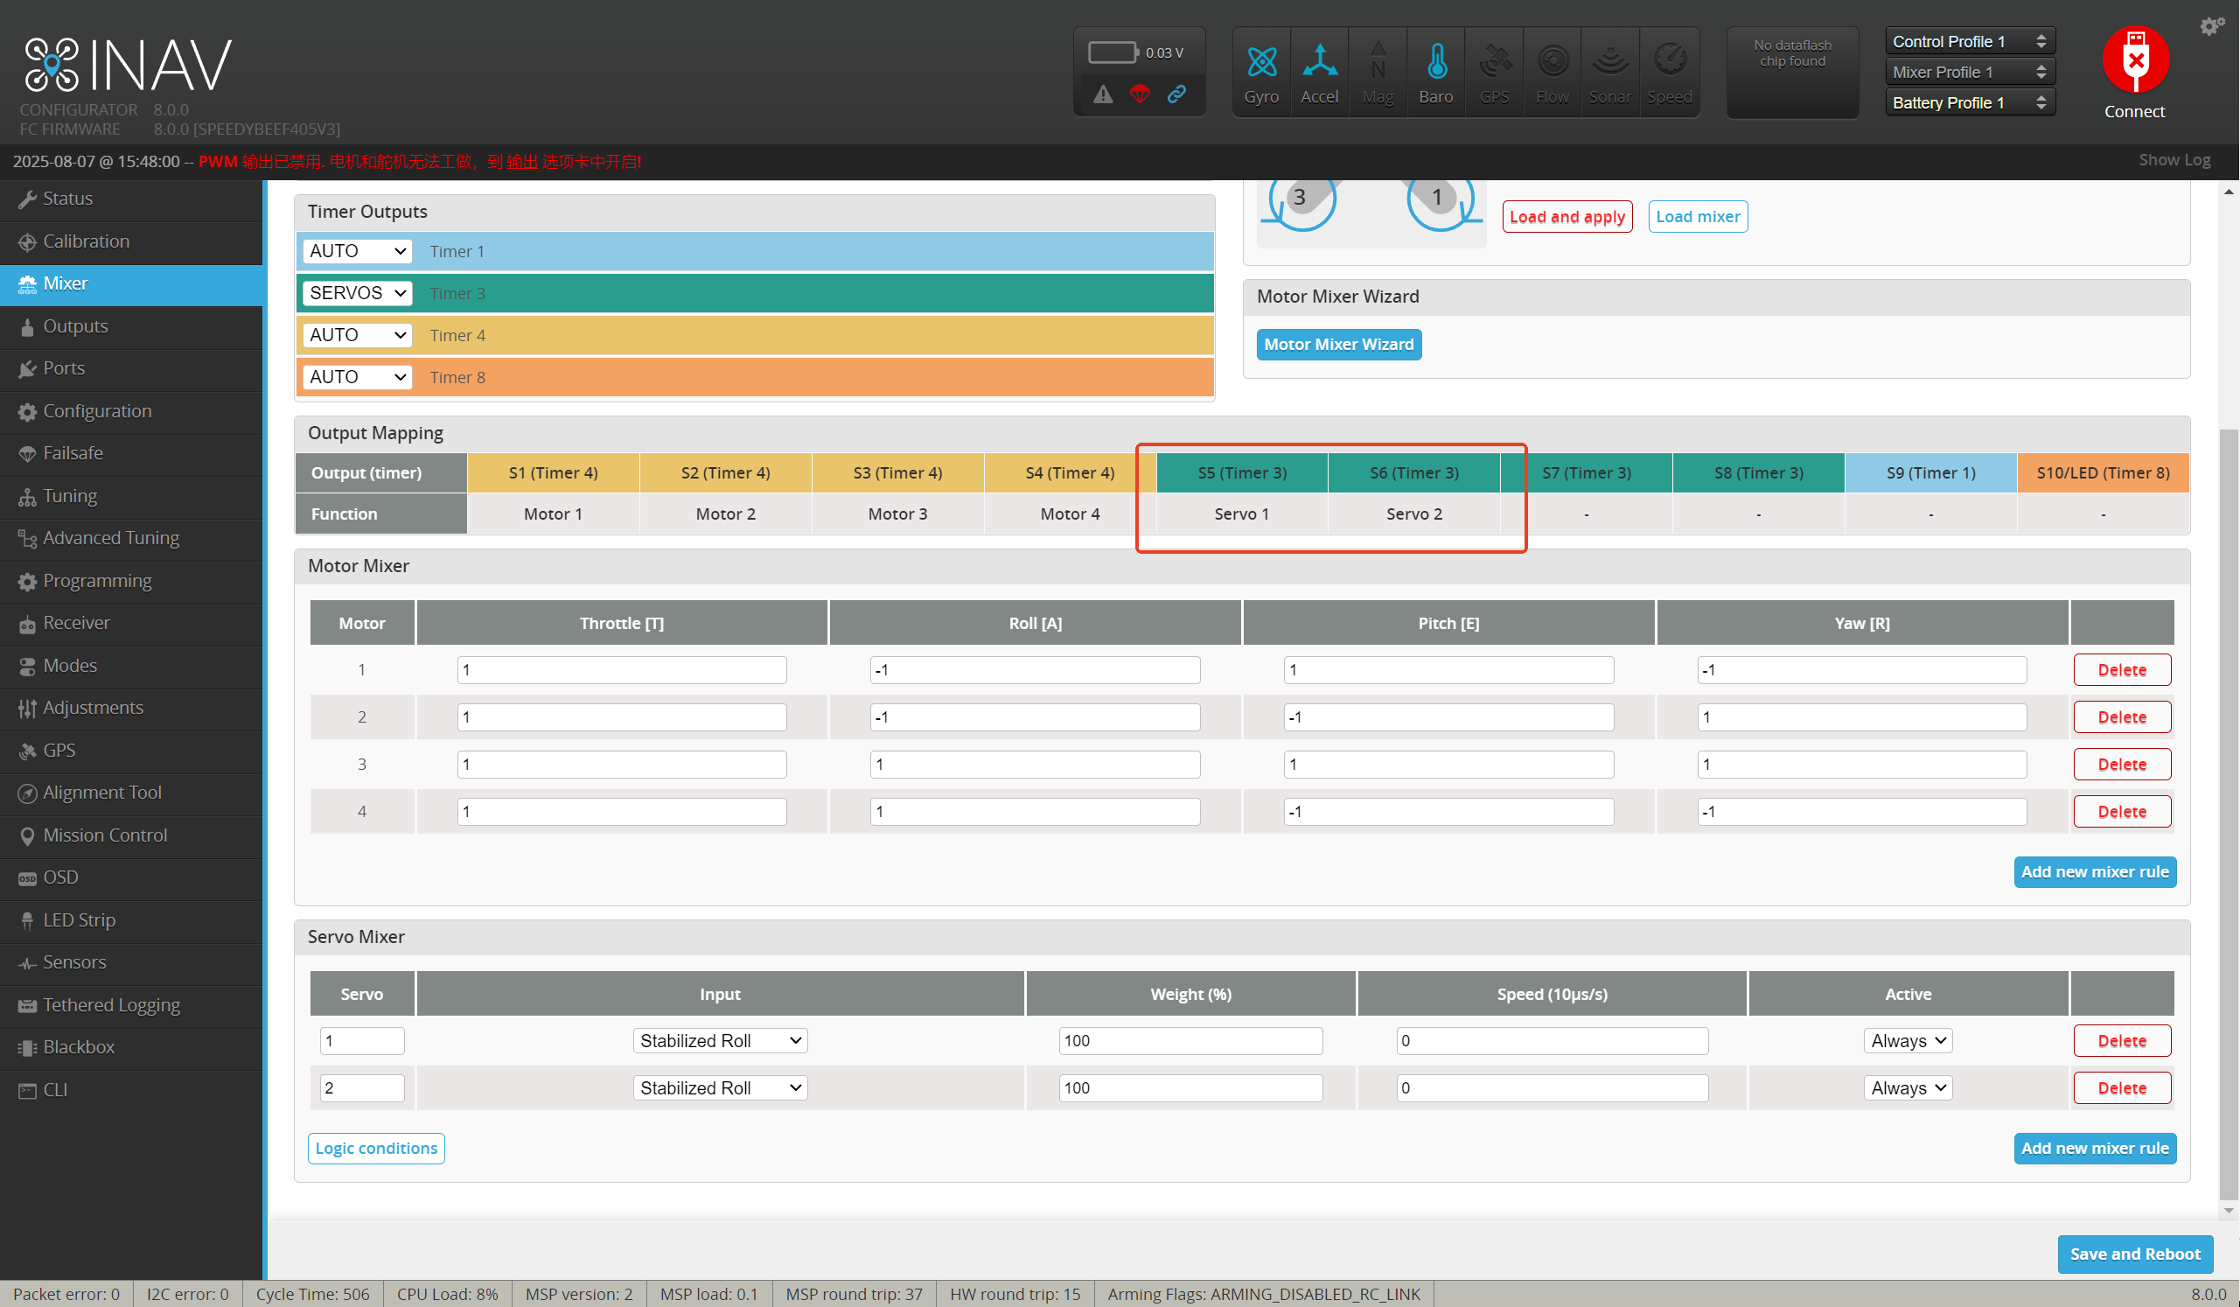Delete servo 2 mixer rule
The width and height of the screenshot is (2240, 1307).
2122,1087
